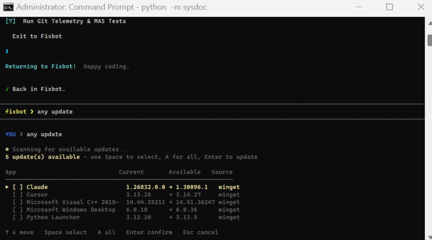This screenshot has height=240, width=432.
Task: Click the Available column header
Action: [x=184, y=172]
